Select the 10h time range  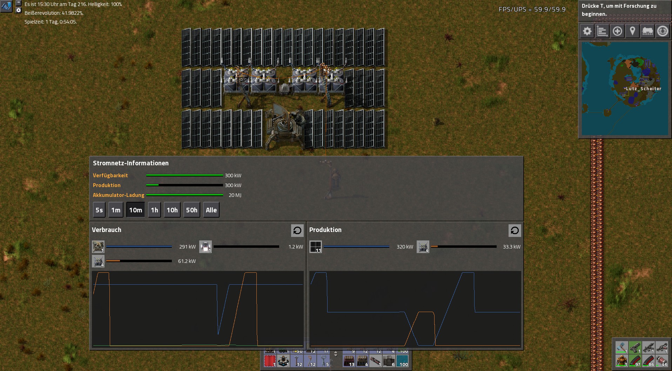[172, 210]
